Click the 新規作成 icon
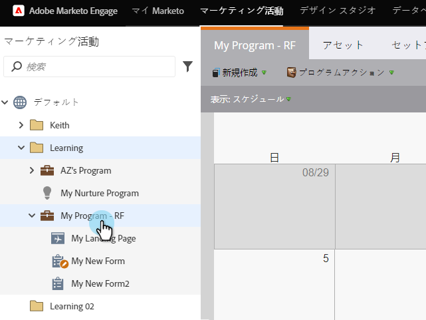Screen dimensions: 426x320 click(216, 73)
